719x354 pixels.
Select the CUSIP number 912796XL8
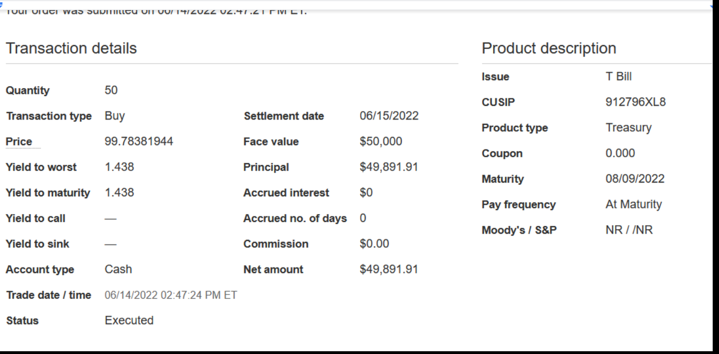[635, 102]
